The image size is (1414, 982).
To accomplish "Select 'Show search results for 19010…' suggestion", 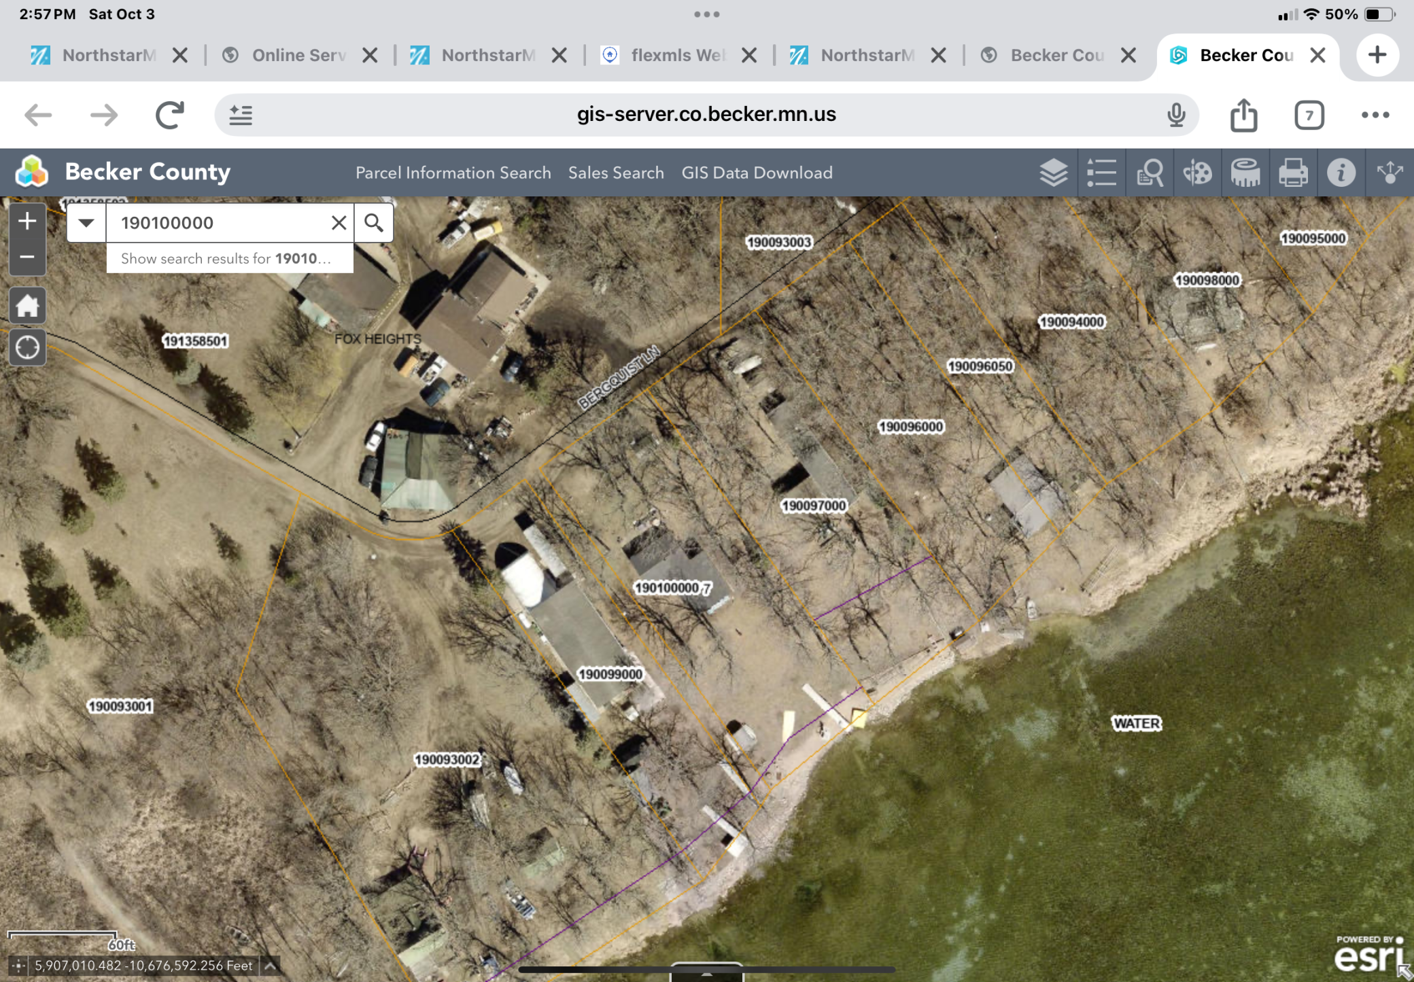I will 230,258.
